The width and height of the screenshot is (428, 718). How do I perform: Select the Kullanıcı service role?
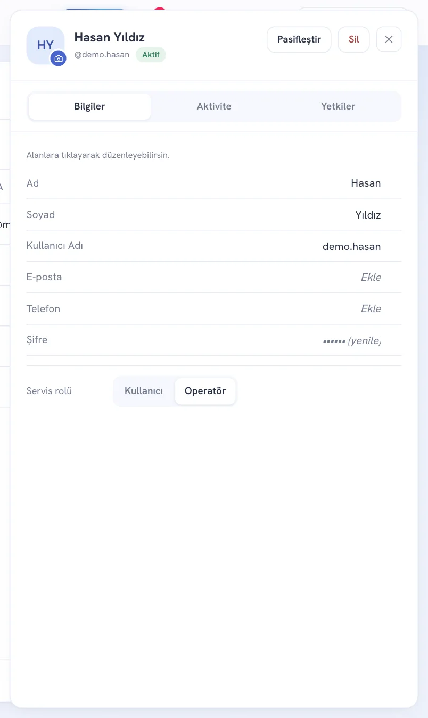pyautogui.click(x=144, y=391)
